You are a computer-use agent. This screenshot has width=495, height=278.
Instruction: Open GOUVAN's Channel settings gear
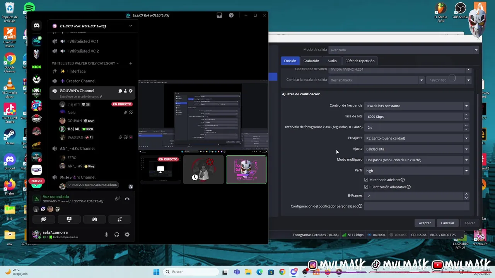click(131, 91)
